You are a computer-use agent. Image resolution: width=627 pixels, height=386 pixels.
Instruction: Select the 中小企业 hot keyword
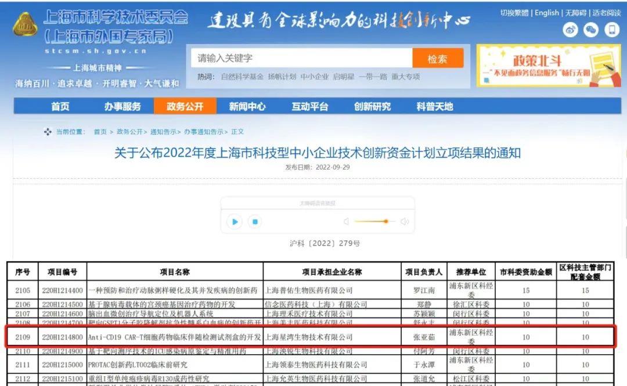pos(314,77)
